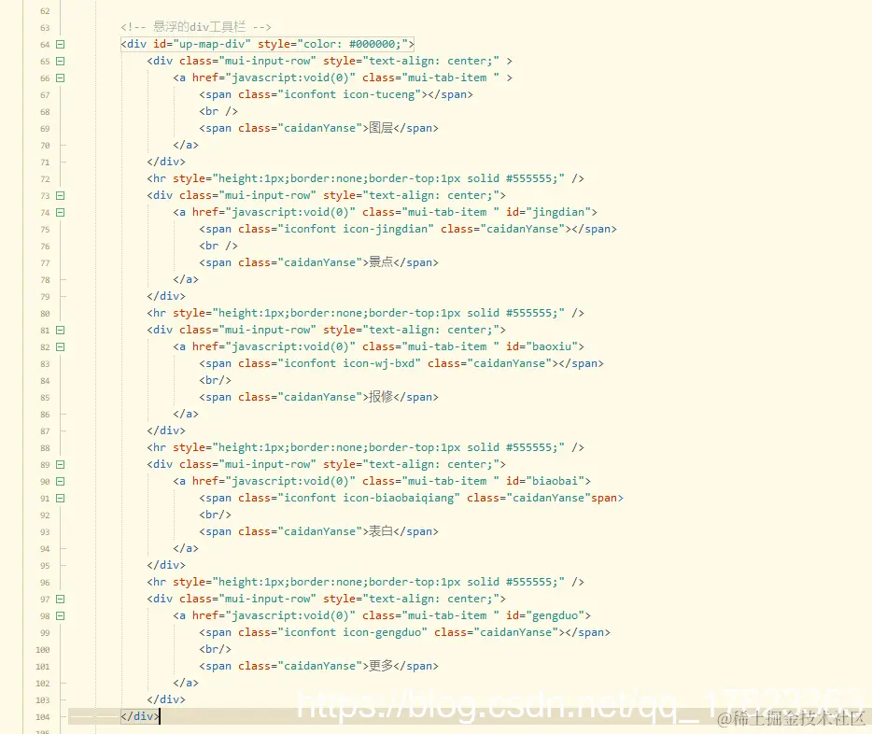
Task: Click line number 93 in the gutter
Action: 45,532
